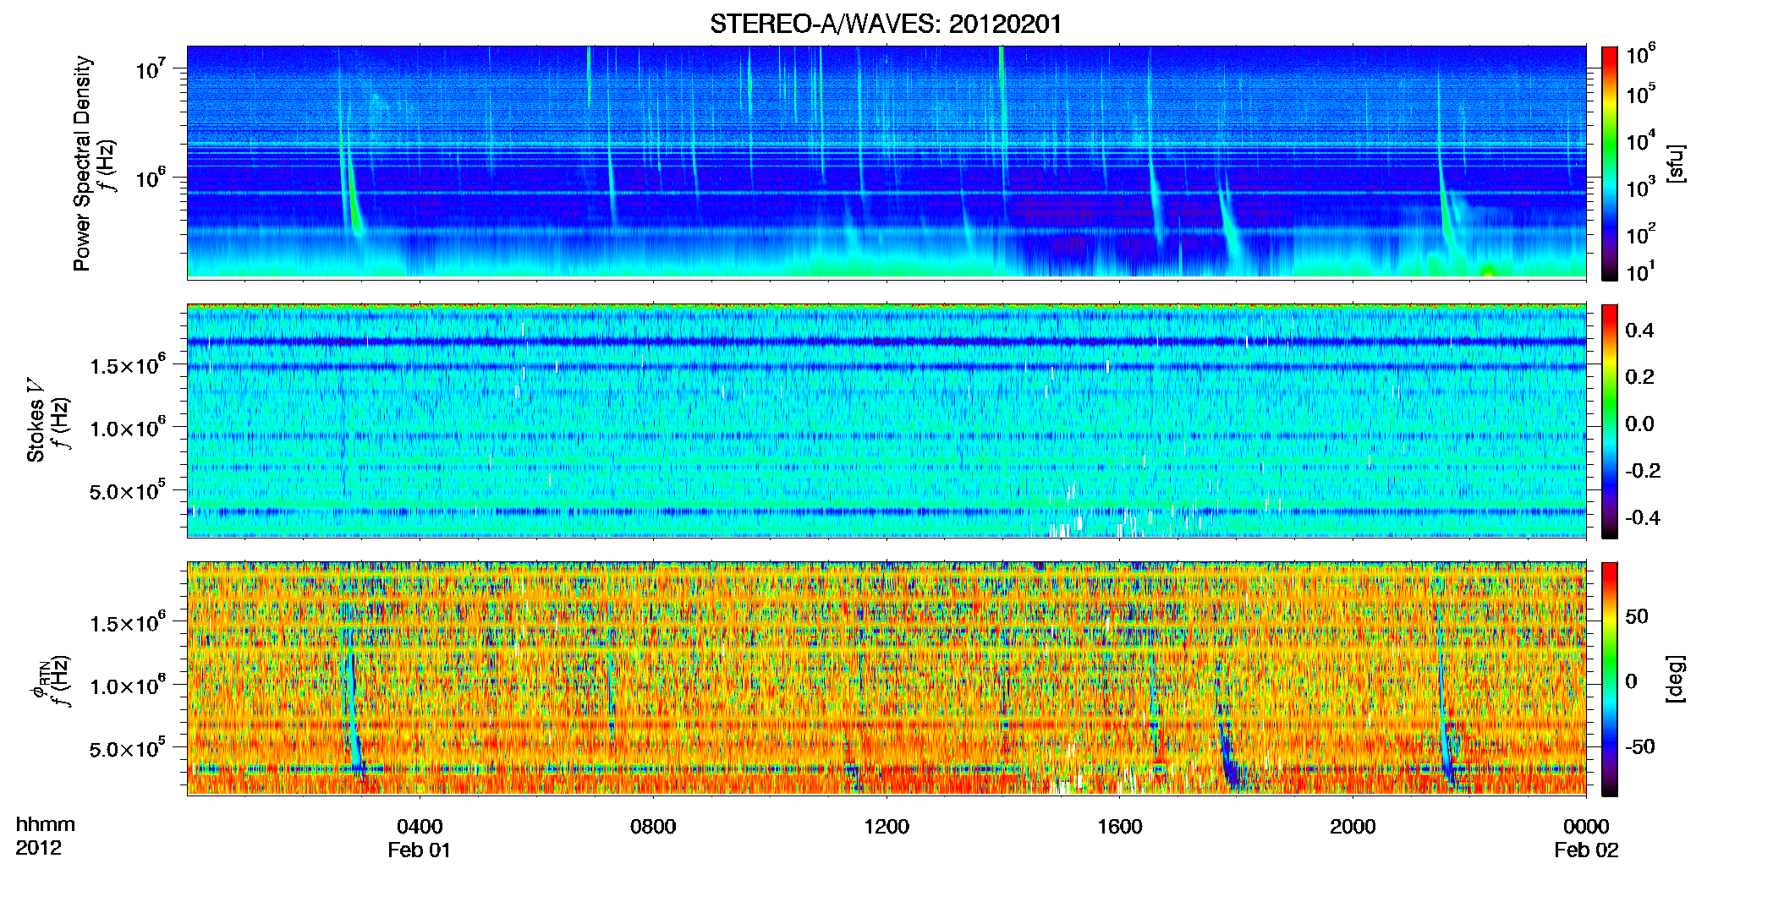Click the 0.0 value on Stokes color bar
Image resolution: width=1773 pixels, height=913 pixels.
(x=1639, y=424)
